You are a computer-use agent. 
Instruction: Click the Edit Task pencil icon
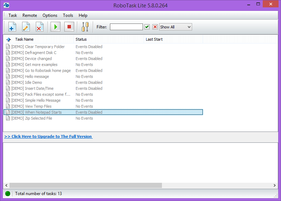26,27
